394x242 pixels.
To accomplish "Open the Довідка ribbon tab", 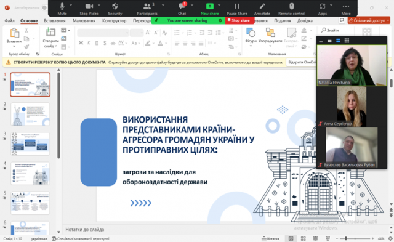I will click(x=305, y=20).
